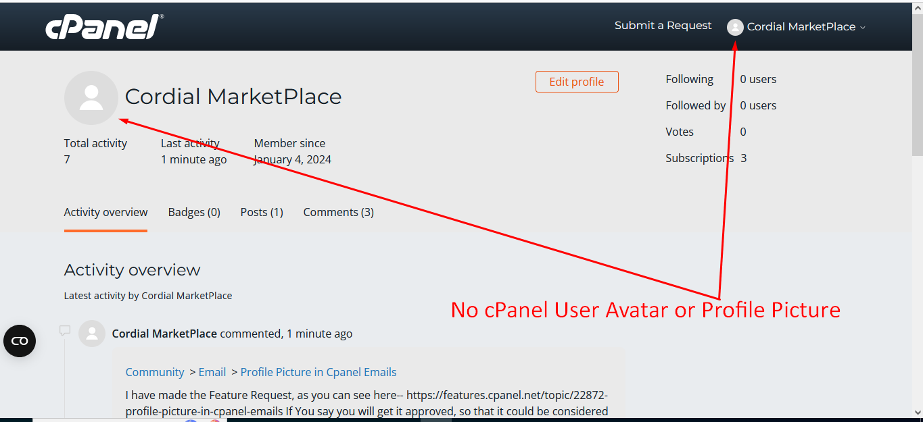Open the Email breadcrumb link

click(212, 372)
